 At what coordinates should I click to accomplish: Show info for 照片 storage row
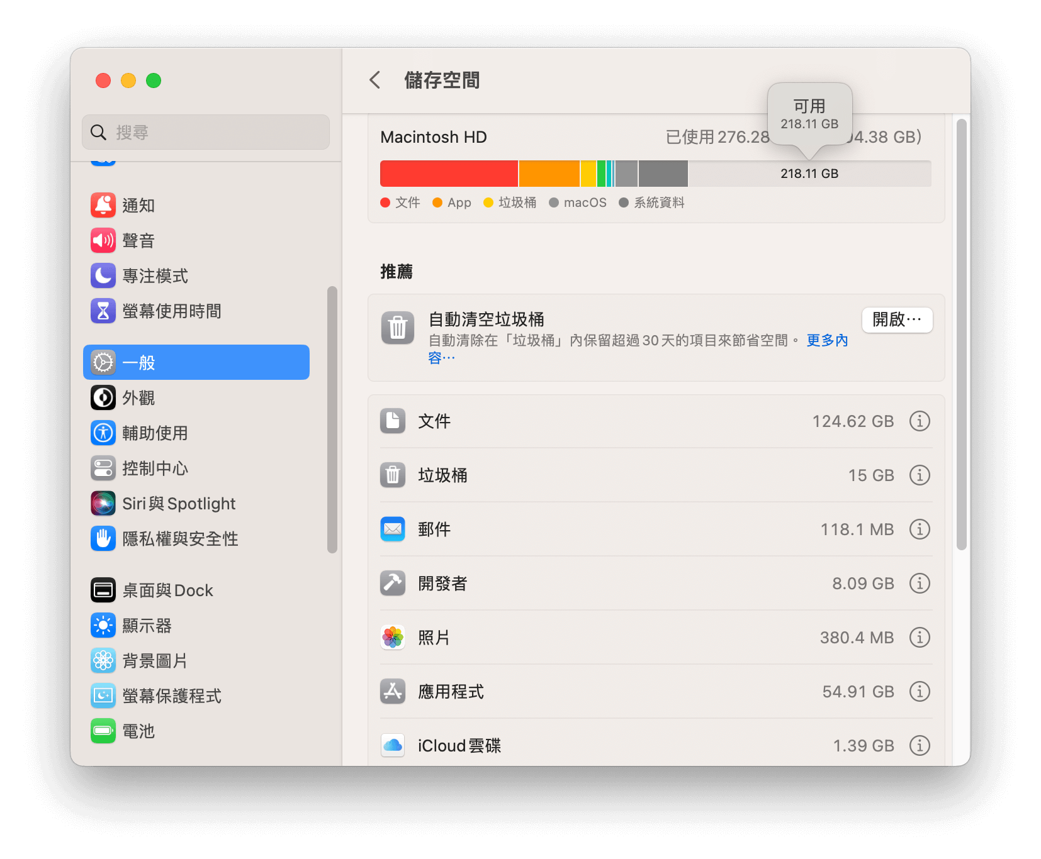[920, 637]
